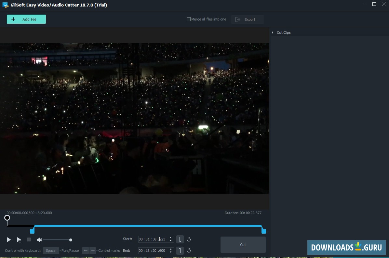
Task: Mute audio with the speaker icon
Action: (39, 239)
